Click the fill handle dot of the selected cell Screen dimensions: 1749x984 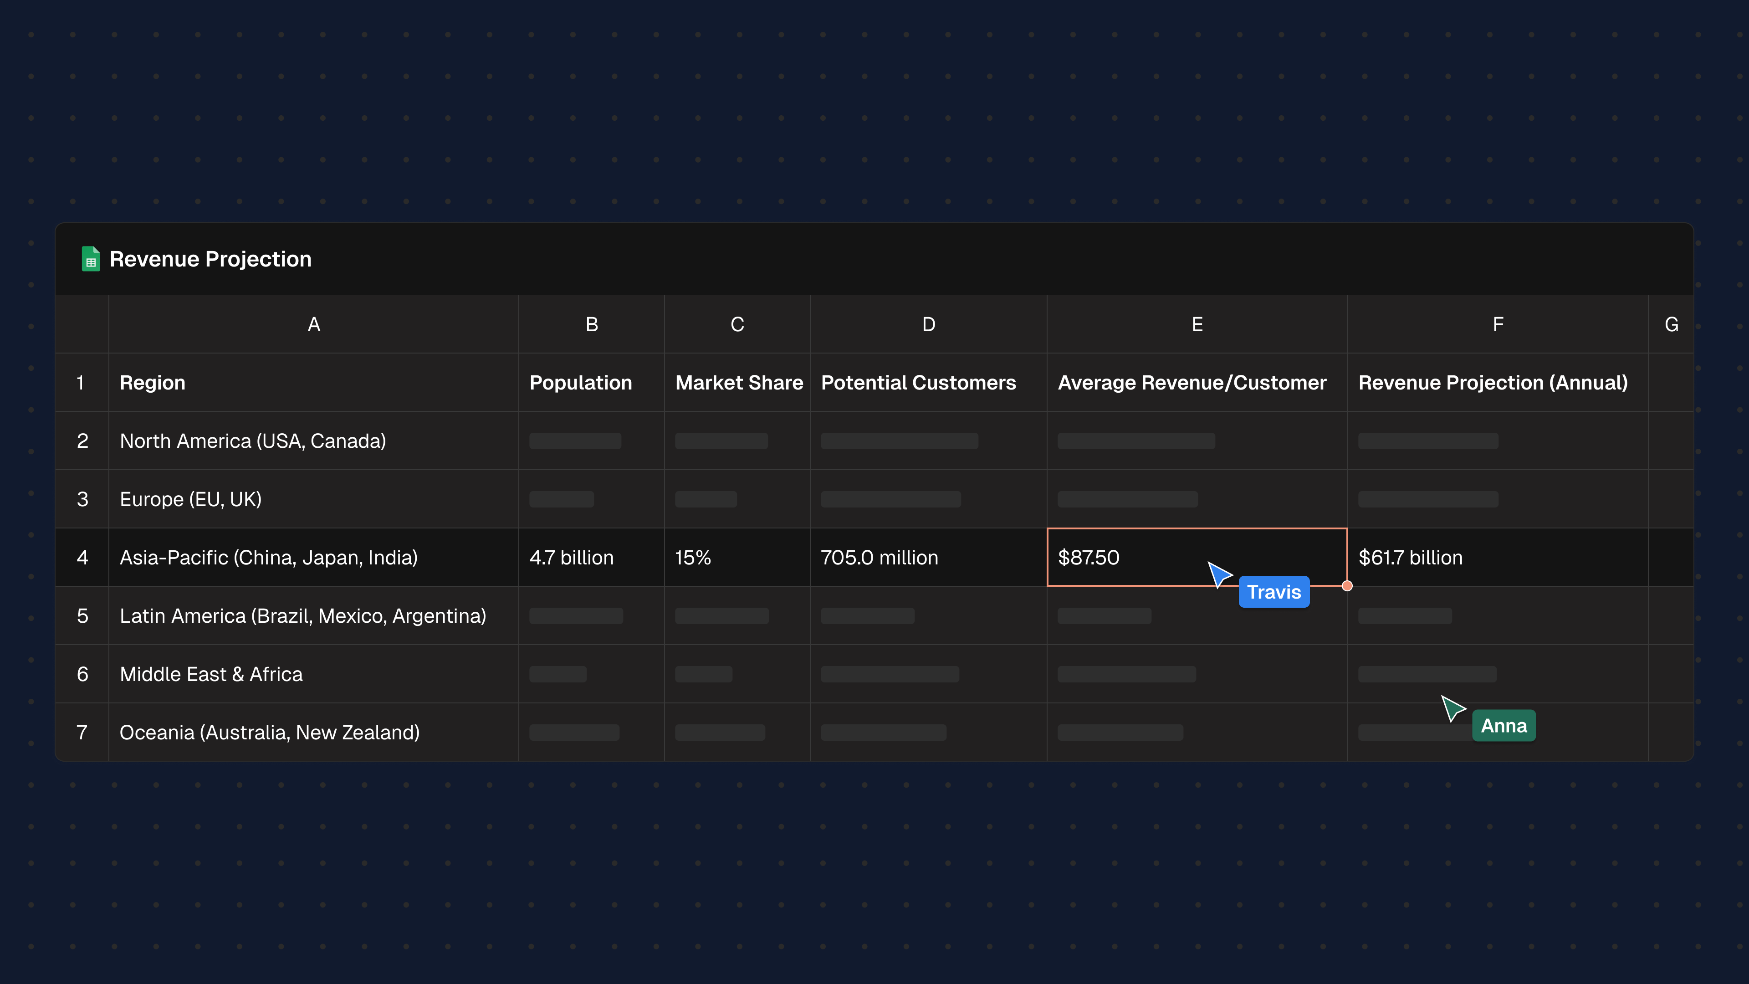[1347, 586]
